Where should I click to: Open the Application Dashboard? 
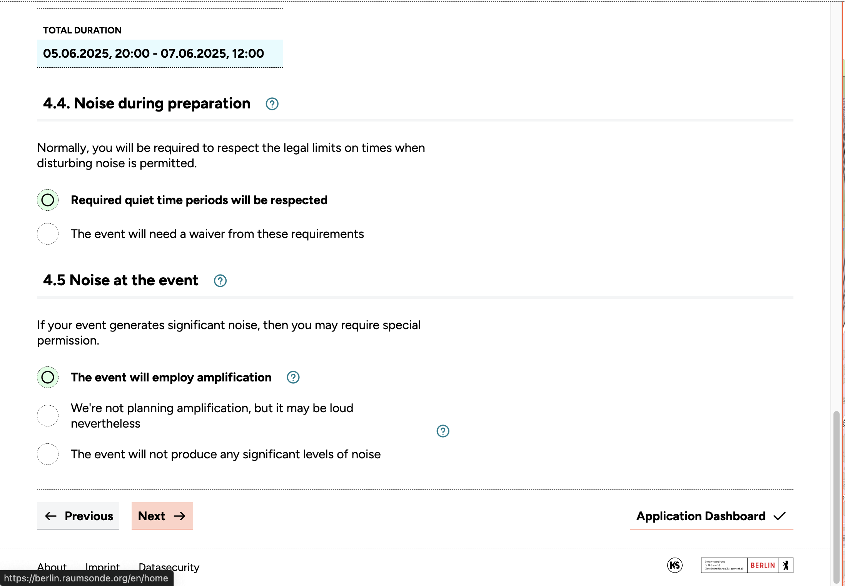711,516
